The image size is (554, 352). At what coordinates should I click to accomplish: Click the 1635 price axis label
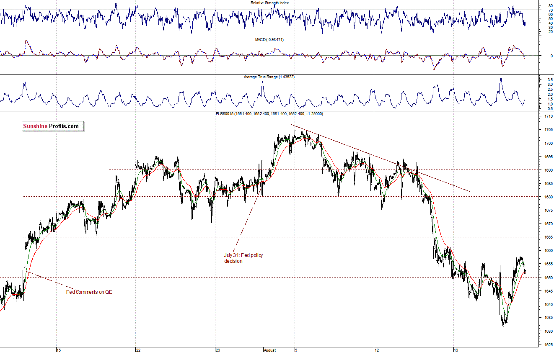548,318
